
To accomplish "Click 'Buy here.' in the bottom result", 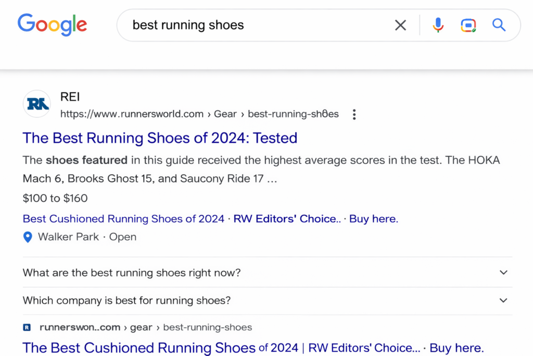I will [456, 348].
